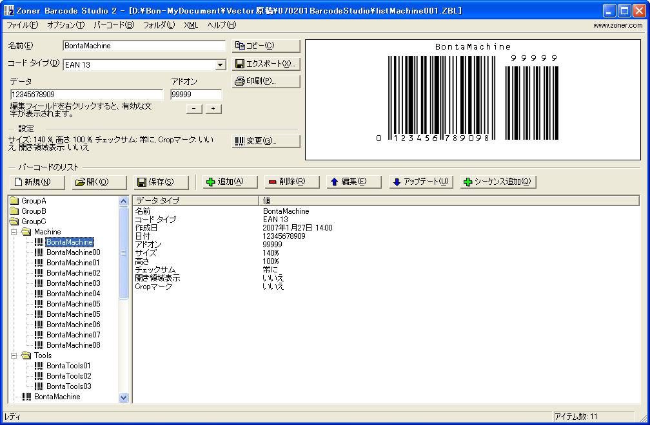Click the データ field containing 12345678909
This screenshot has height=425, width=650.
[86, 95]
